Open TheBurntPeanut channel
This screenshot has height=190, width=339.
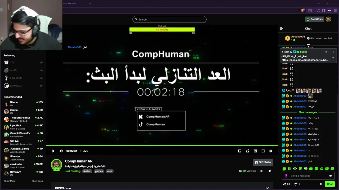click(23, 119)
